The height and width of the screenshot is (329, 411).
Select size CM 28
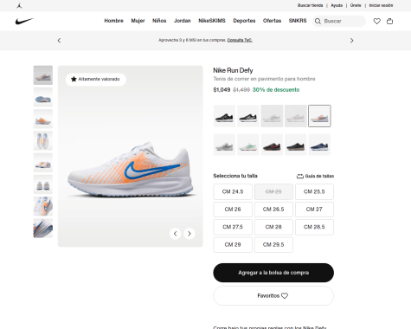coord(273,227)
